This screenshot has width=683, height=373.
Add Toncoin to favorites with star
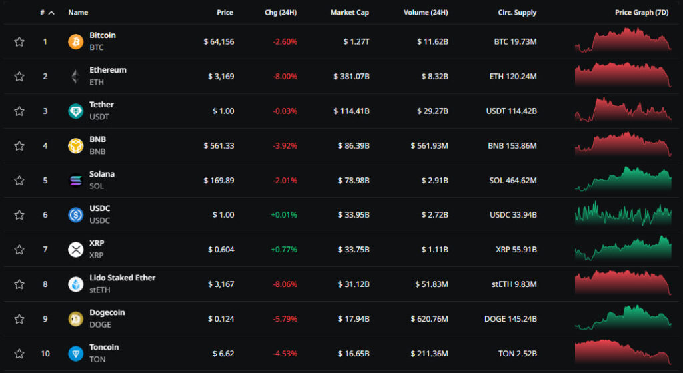tap(19, 354)
